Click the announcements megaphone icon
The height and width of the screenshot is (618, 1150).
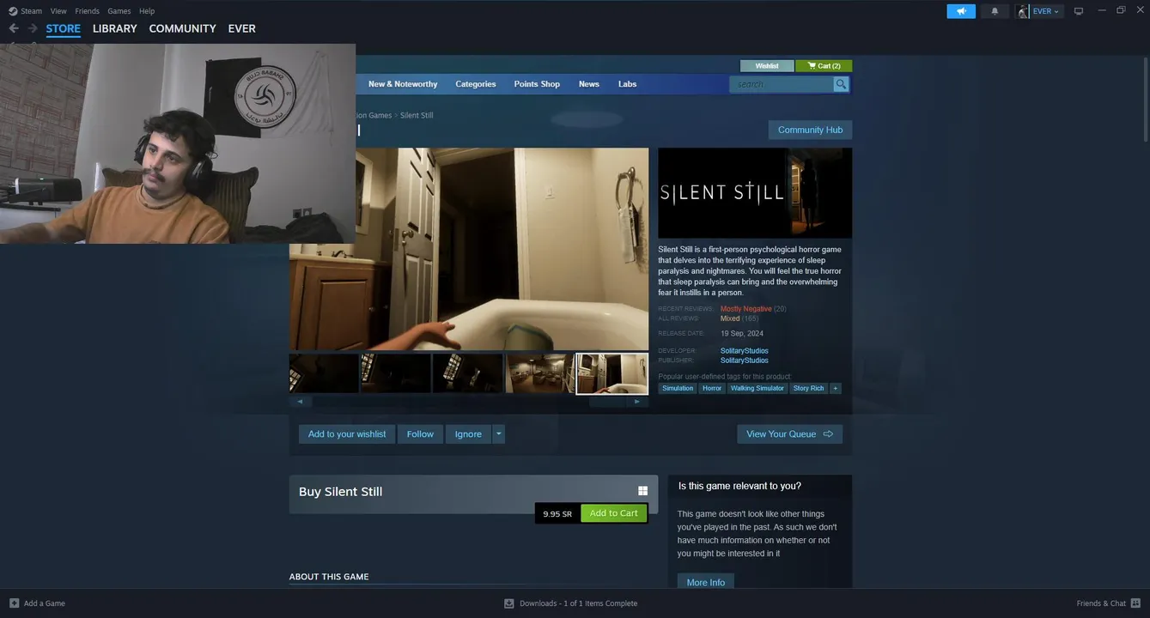[x=961, y=11]
